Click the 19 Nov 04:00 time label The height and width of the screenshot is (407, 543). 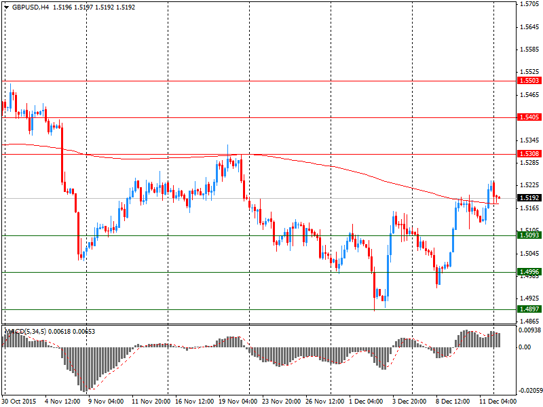click(x=238, y=402)
